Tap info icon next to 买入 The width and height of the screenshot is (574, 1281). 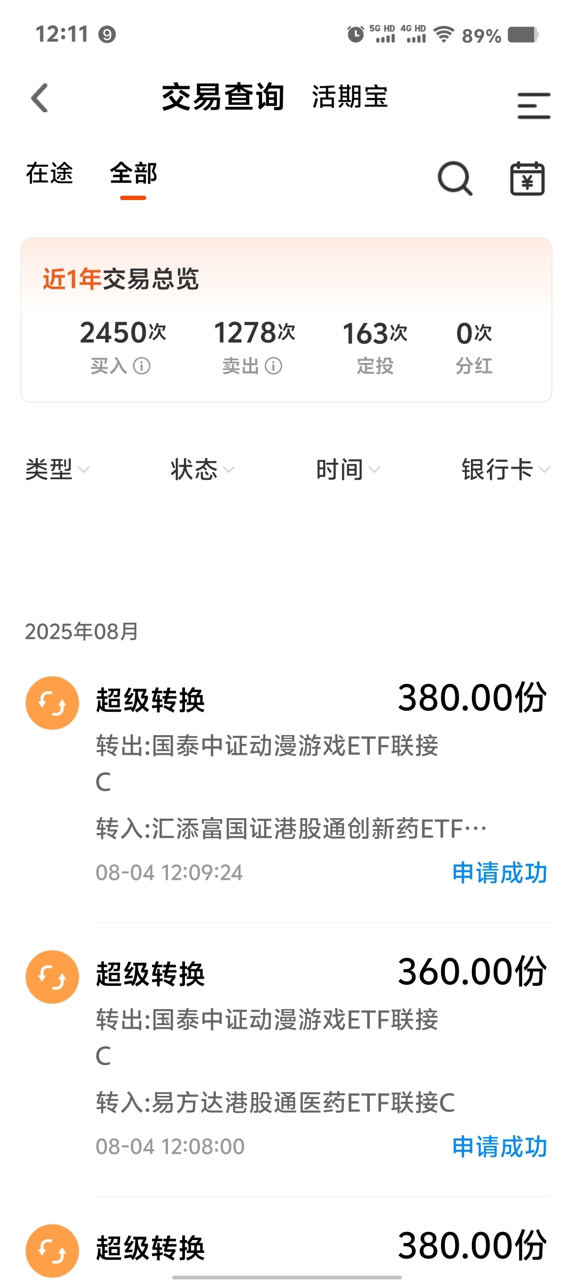142,366
